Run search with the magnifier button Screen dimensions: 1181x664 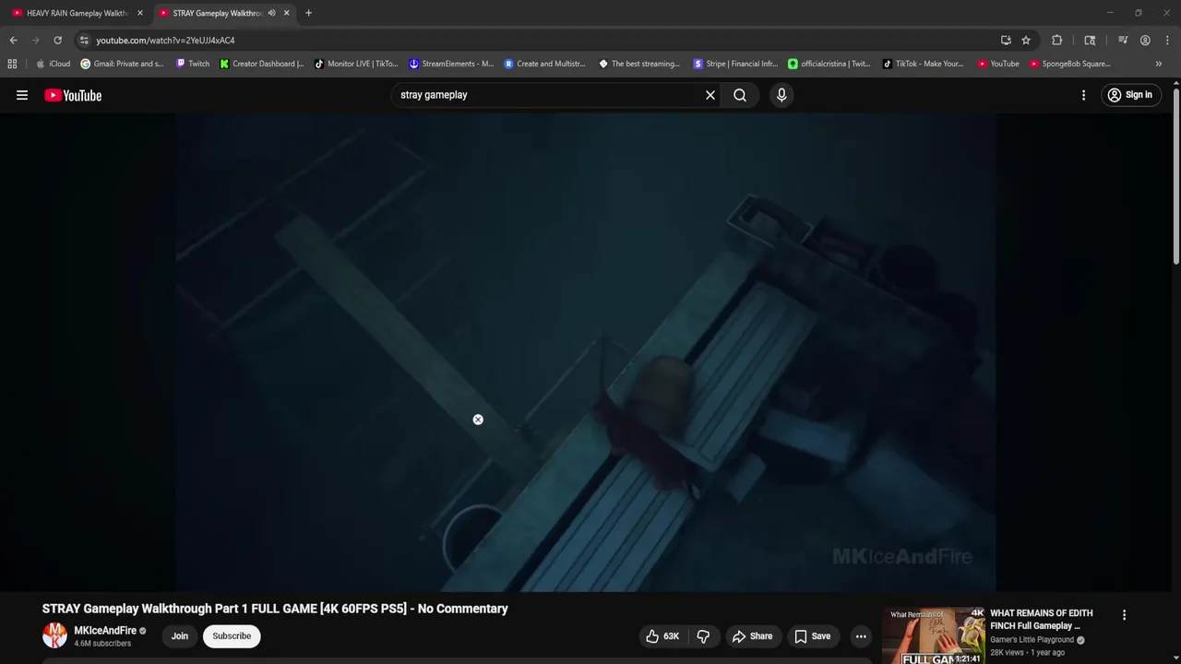pyautogui.click(x=740, y=95)
